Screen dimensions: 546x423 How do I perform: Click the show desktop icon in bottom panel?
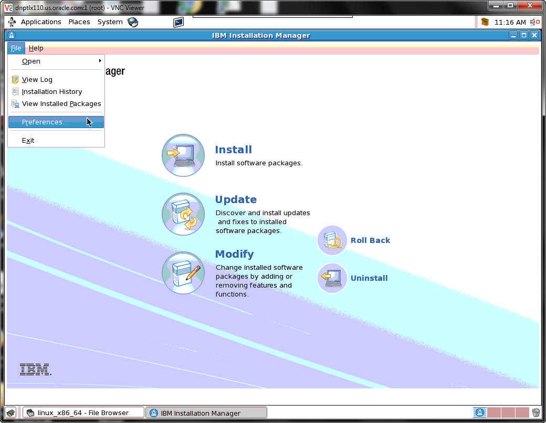coord(11,413)
